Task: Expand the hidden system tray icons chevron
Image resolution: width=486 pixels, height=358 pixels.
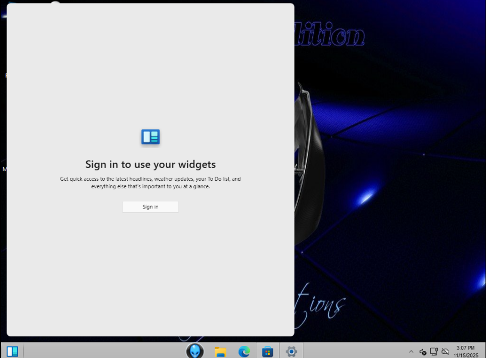Action: point(411,351)
